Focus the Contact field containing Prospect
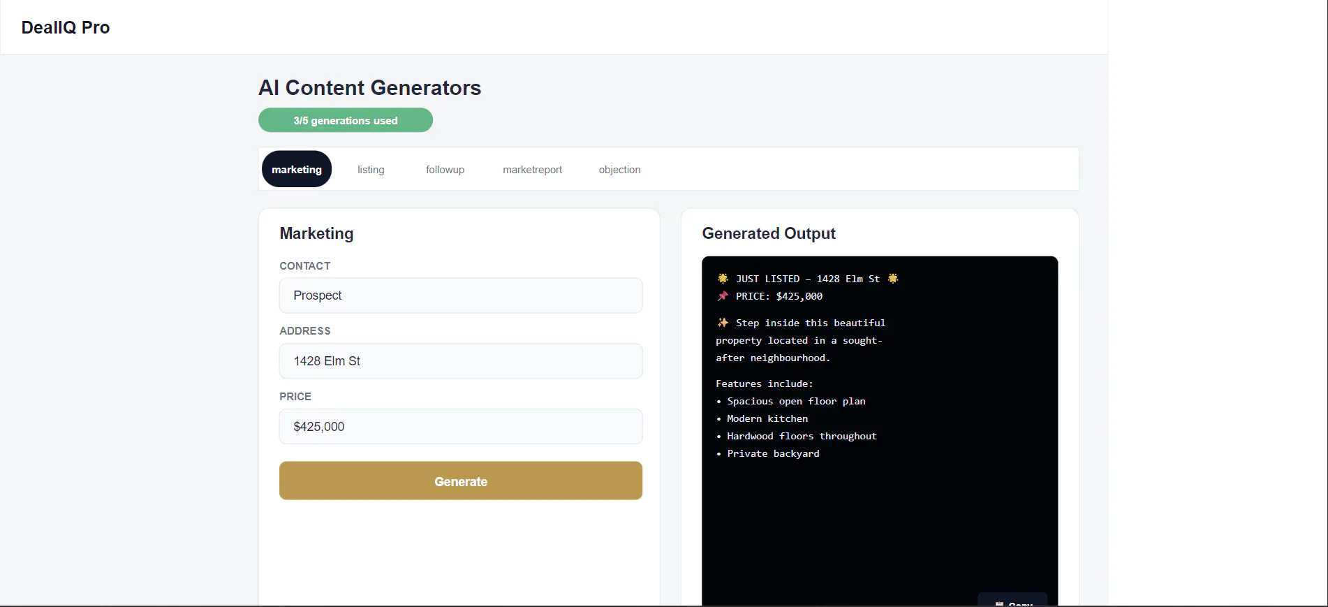The image size is (1328, 607). (461, 295)
